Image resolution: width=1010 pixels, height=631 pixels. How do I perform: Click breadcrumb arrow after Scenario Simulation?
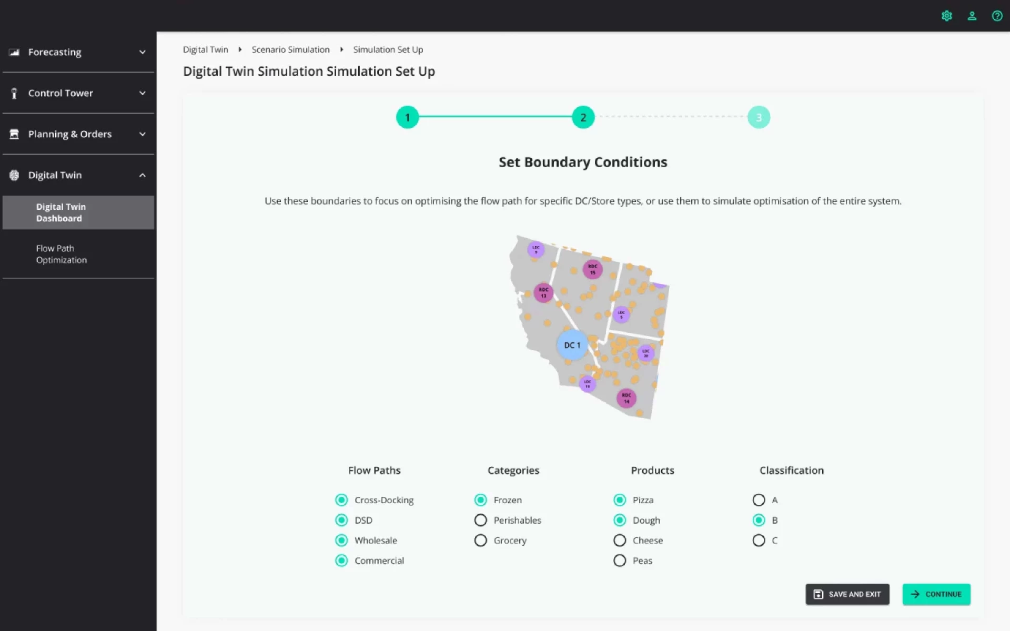[341, 49]
